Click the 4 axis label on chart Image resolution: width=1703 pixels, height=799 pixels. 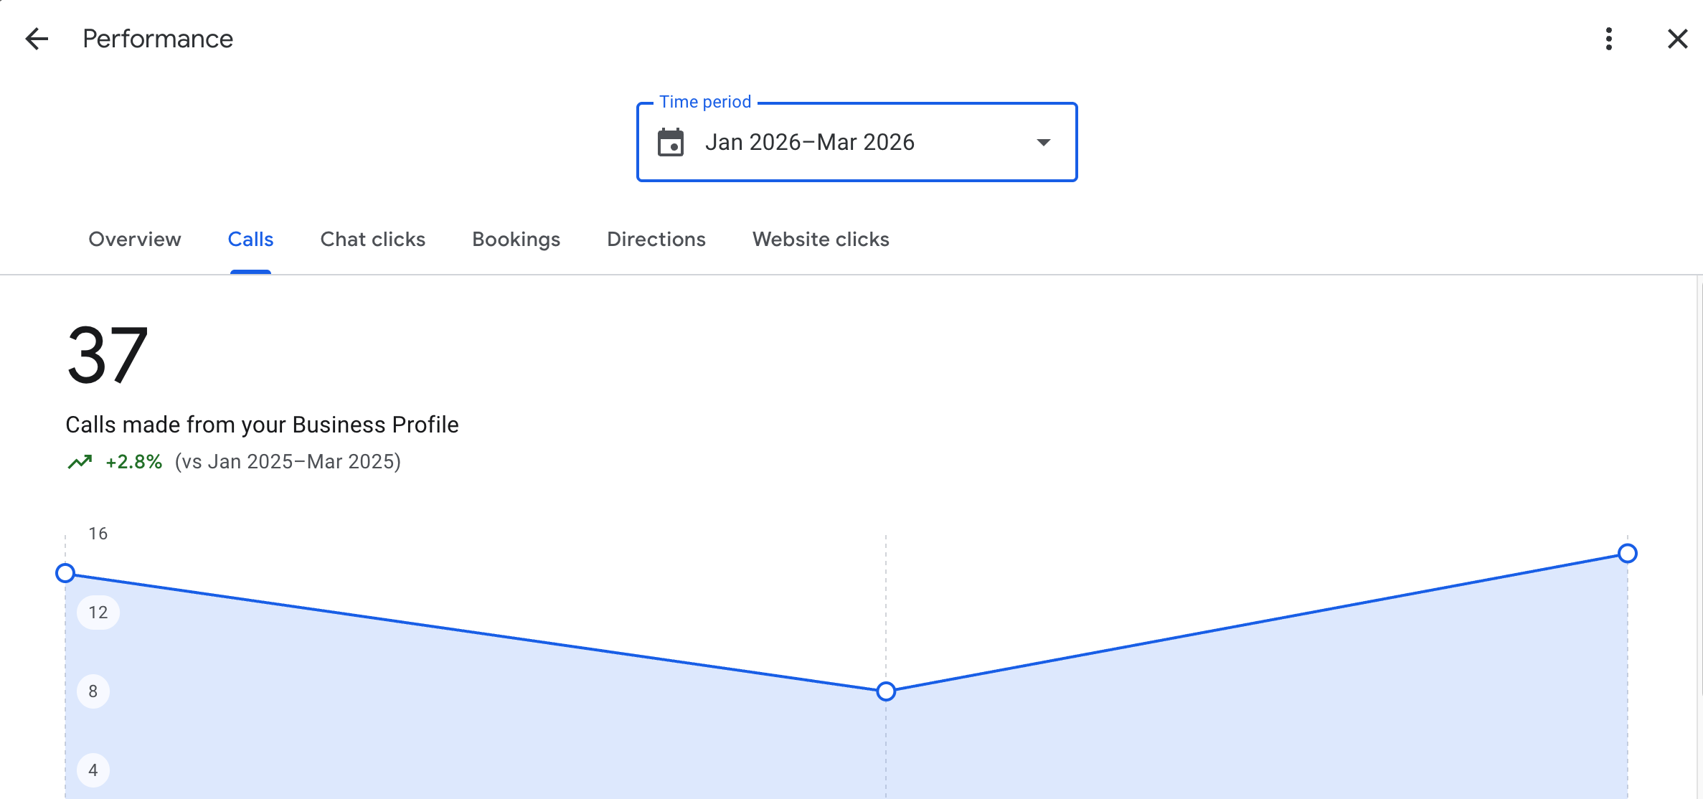click(x=93, y=770)
